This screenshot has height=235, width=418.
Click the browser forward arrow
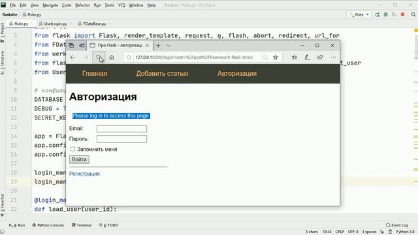(x=86, y=57)
